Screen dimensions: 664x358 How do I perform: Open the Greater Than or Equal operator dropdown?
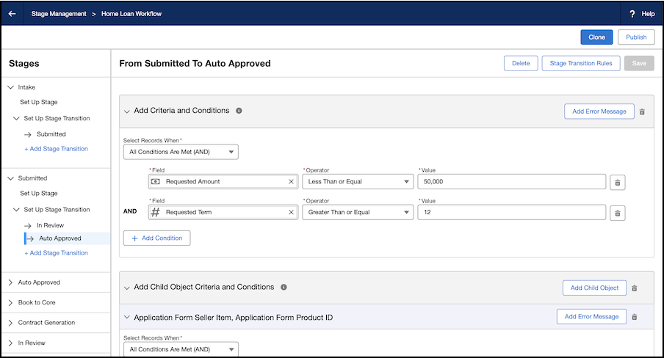point(357,212)
